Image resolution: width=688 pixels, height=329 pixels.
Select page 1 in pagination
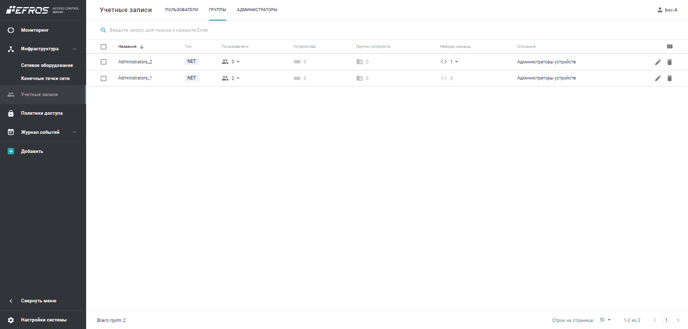point(666,320)
